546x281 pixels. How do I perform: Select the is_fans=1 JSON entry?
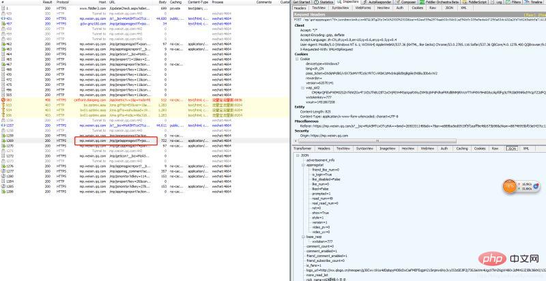(x=314, y=265)
